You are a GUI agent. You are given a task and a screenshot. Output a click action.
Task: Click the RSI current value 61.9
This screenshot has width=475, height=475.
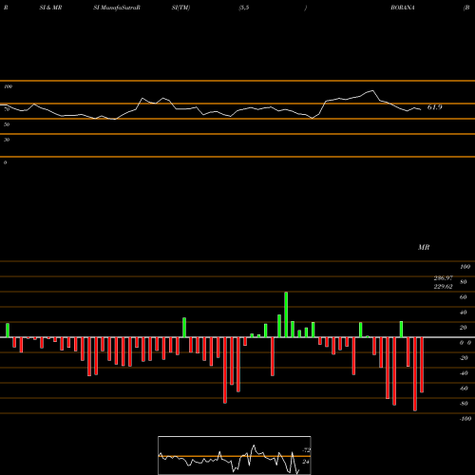click(x=434, y=107)
